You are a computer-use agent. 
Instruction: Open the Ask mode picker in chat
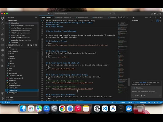point(137,96)
